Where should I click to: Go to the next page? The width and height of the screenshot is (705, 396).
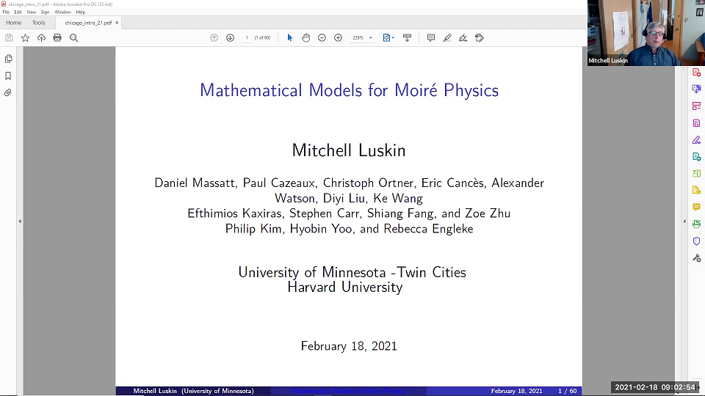(x=230, y=38)
